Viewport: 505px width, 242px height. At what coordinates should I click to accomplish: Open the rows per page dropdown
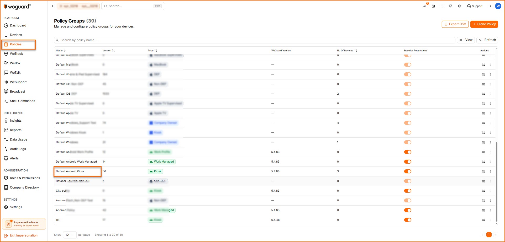tap(70, 235)
